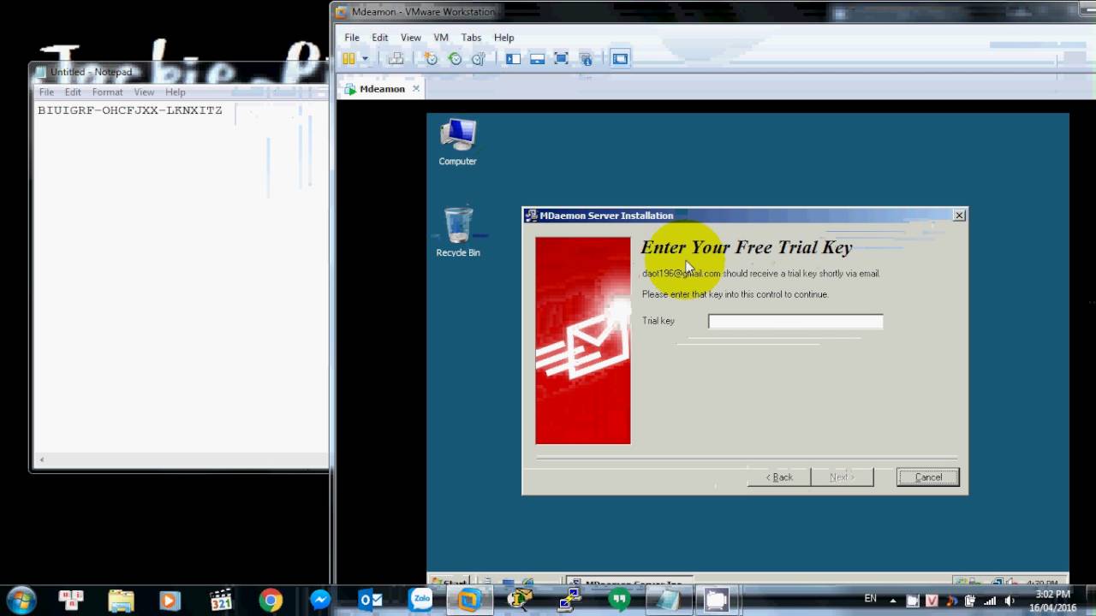
Task: Open the snapshot manager icon
Action: (x=479, y=59)
